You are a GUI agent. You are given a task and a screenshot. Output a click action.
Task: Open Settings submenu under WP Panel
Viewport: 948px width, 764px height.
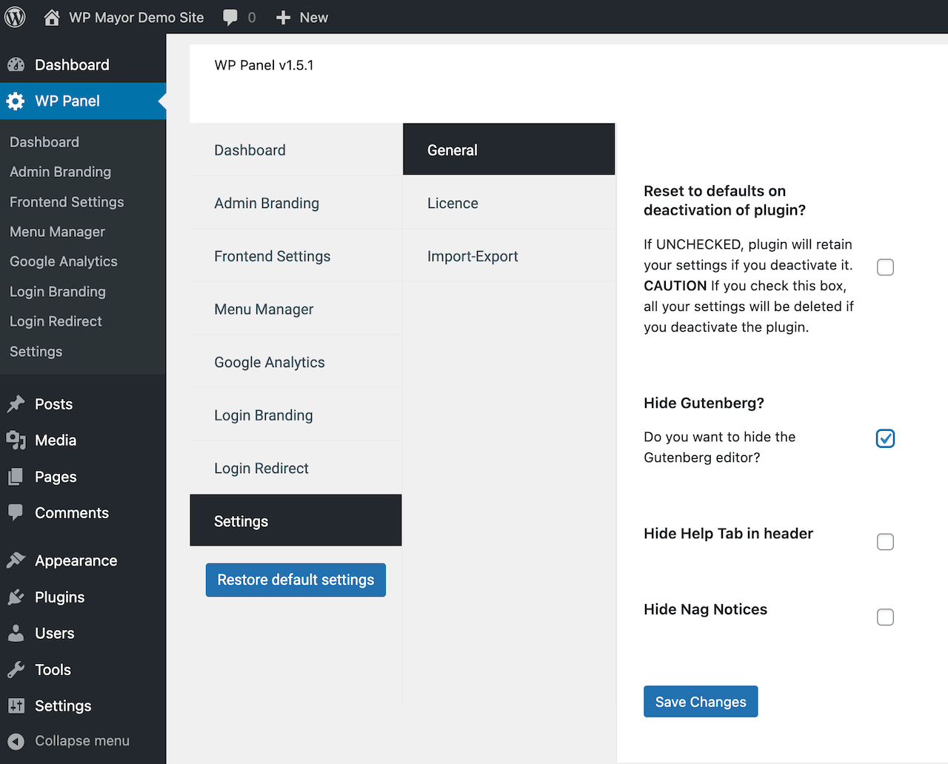[x=36, y=352]
